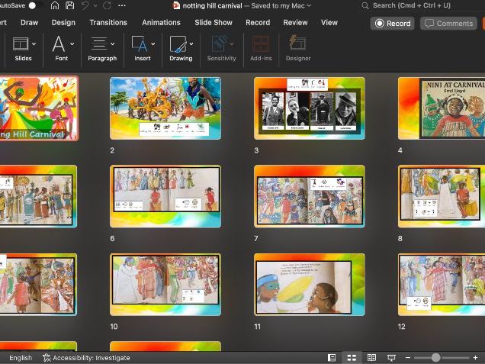The height and width of the screenshot is (364, 485).
Task: Switch to Reading view icon
Action: tap(371, 358)
